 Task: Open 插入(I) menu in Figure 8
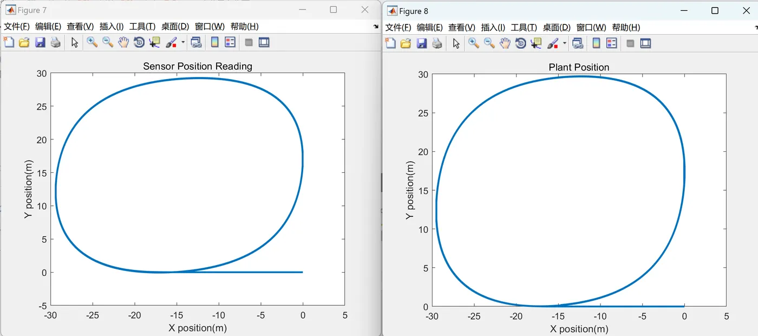pos(493,27)
